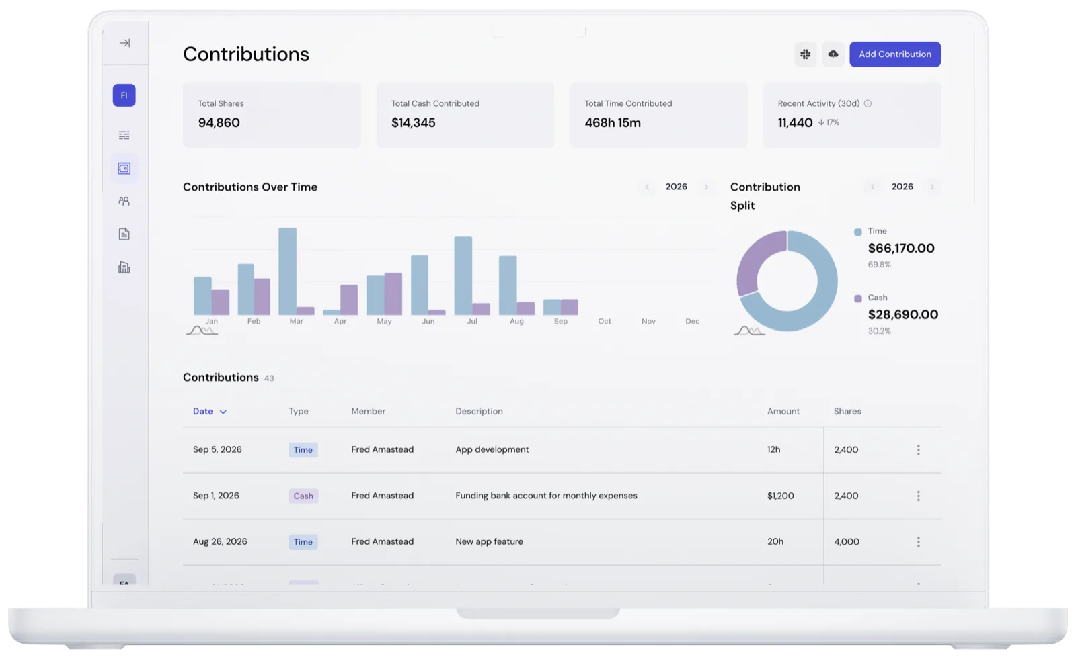Image resolution: width=1076 pixels, height=659 pixels.
Task: Click the Cash legend color swatch
Action: tap(857, 298)
